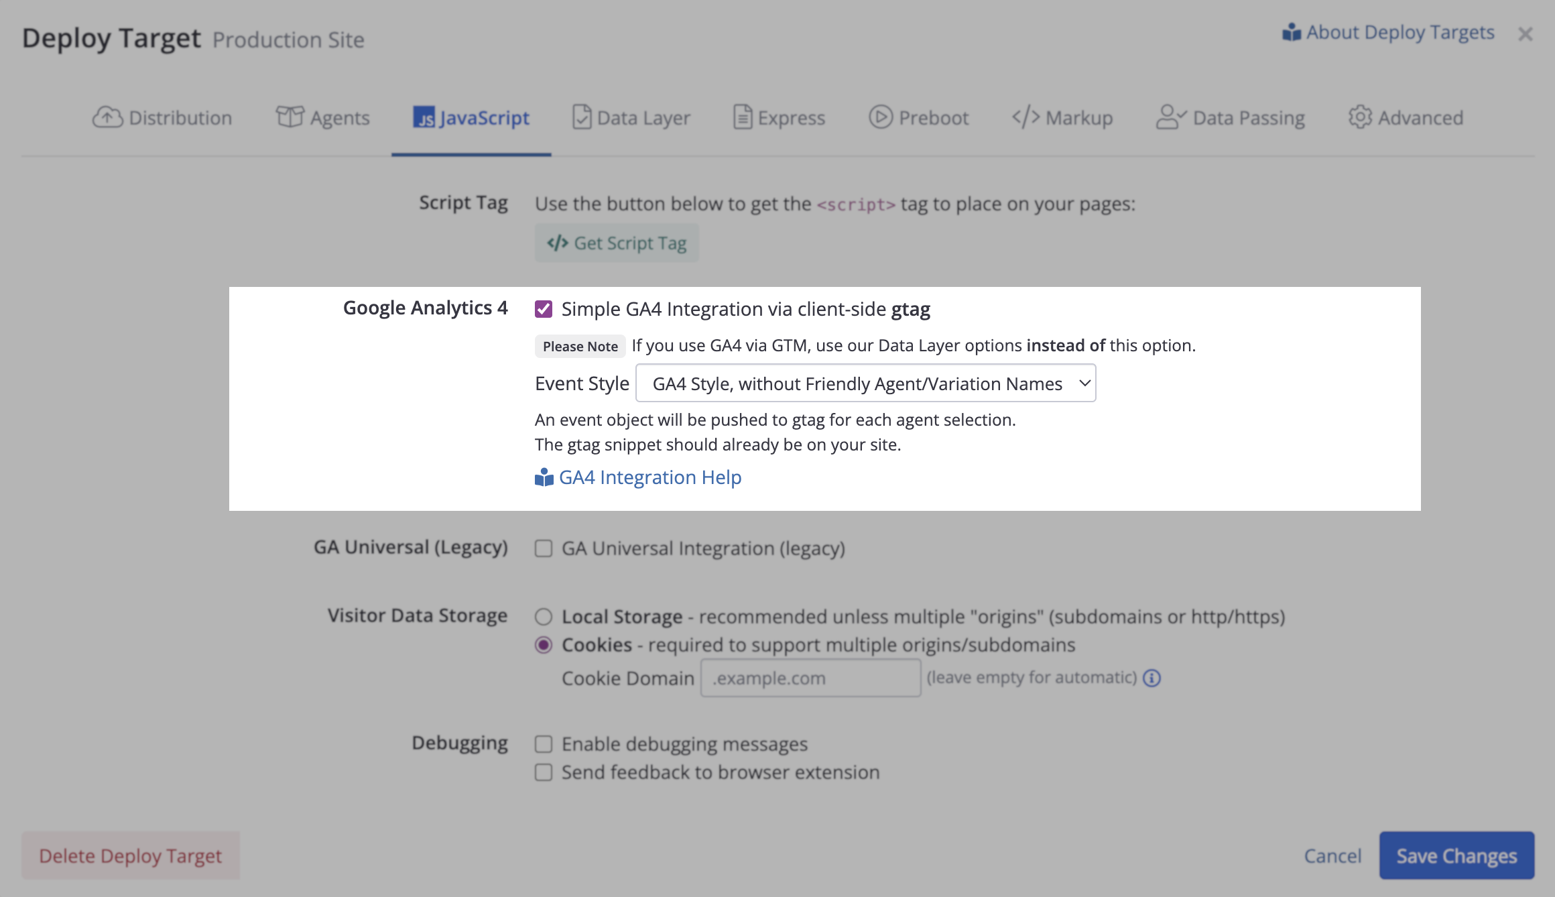
Task: Open the Event Style dropdown
Action: click(865, 383)
